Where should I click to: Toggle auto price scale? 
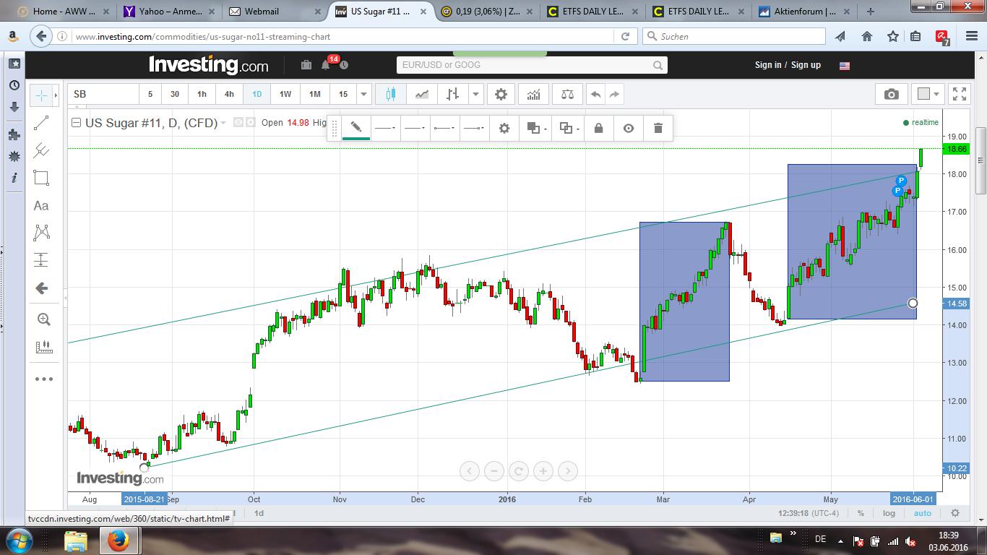coord(923,513)
